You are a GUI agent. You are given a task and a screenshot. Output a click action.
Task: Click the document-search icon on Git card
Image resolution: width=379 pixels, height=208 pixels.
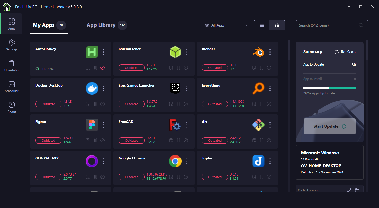click(x=254, y=140)
